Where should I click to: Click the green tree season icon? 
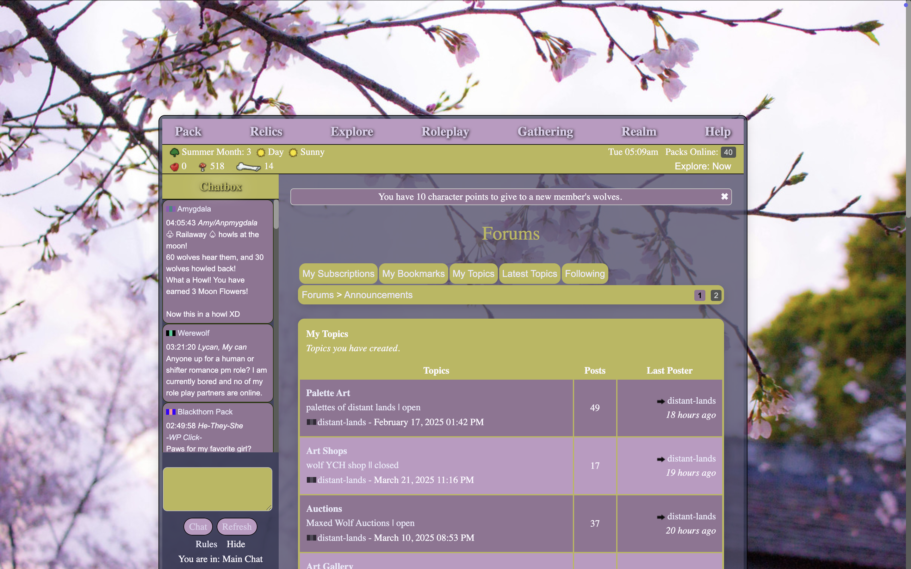(174, 152)
